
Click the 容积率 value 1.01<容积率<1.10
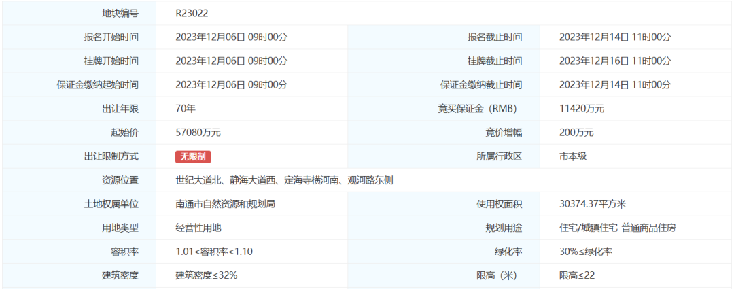click(x=213, y=252)
